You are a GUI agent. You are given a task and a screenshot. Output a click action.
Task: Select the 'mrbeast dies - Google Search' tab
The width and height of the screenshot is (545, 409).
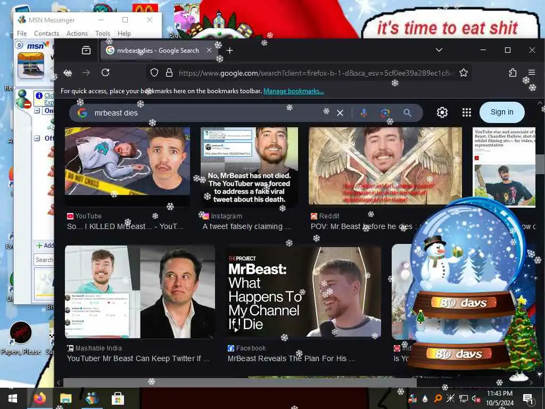158,51
